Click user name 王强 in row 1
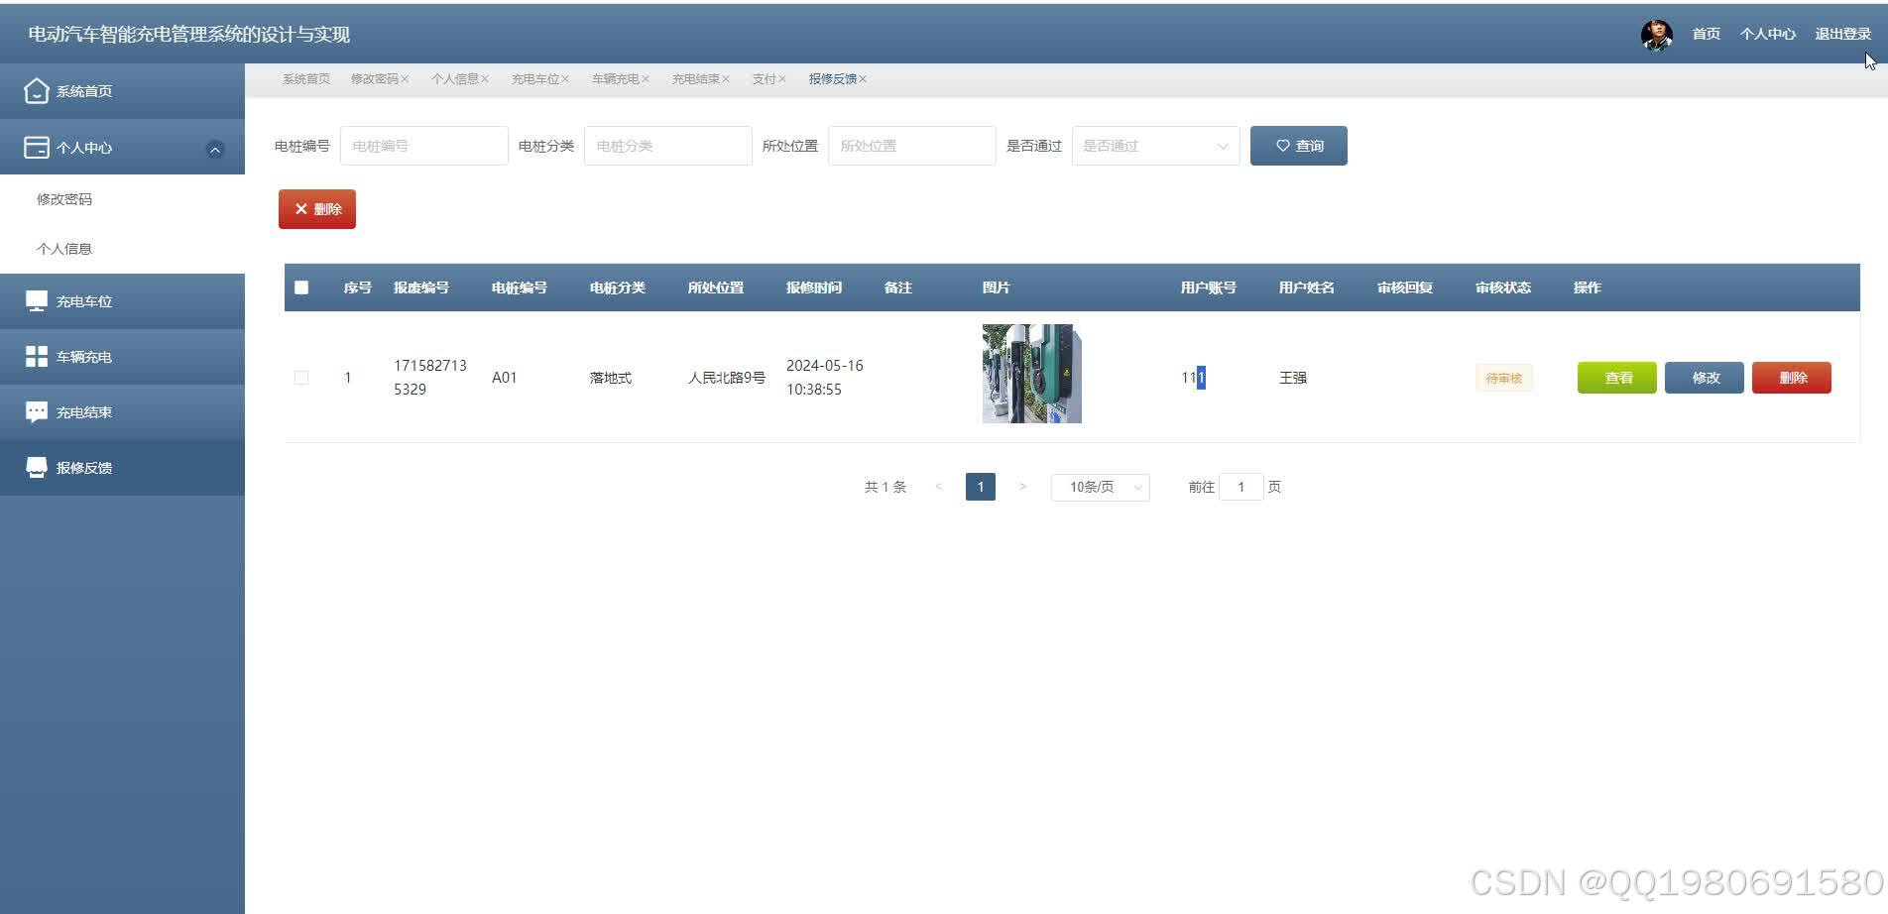1888x914 pixels. point(1293,378)
